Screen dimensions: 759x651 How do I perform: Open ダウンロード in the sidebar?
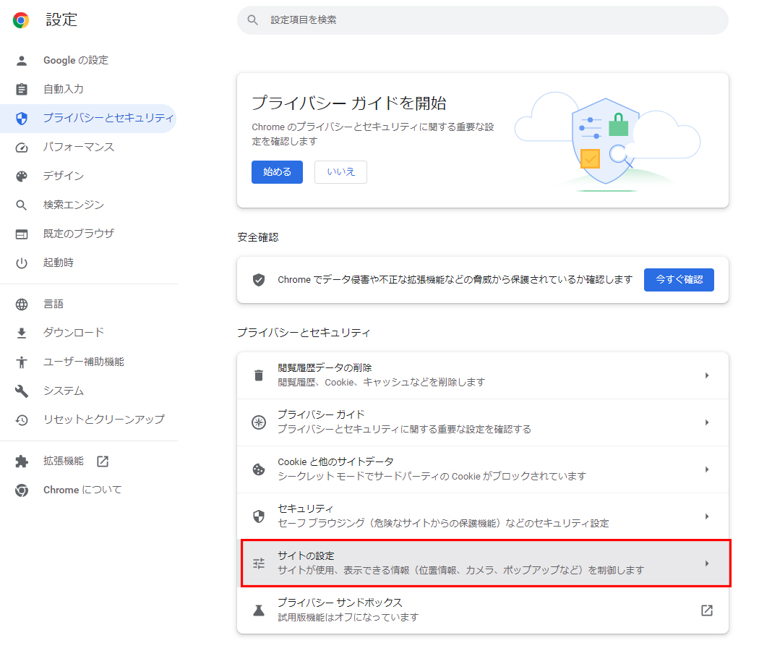click(74, 333)
